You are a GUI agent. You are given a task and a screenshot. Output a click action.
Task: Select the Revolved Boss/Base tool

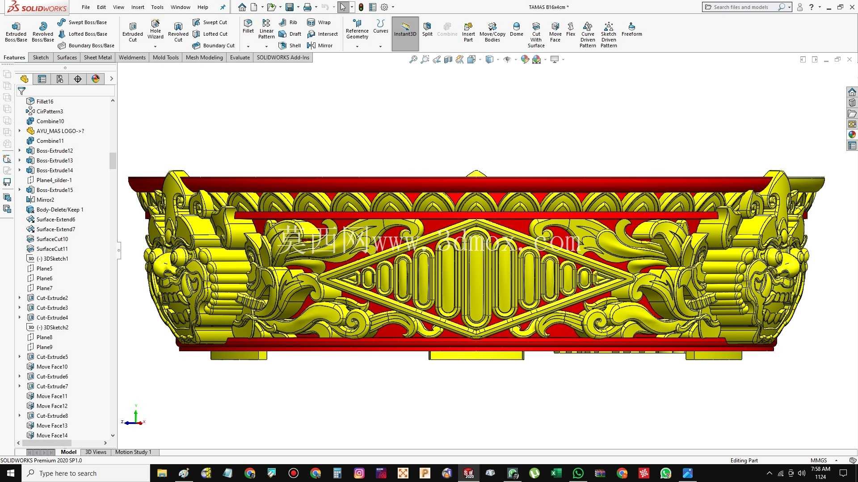coord(43,32)
